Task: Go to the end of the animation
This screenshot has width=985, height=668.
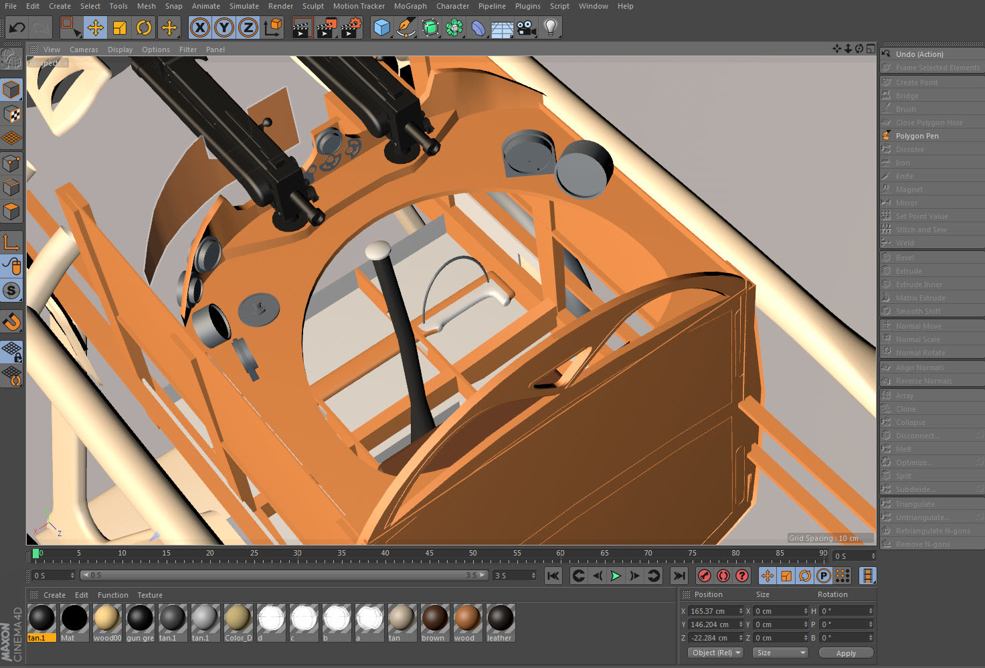Action: (679, 576)
